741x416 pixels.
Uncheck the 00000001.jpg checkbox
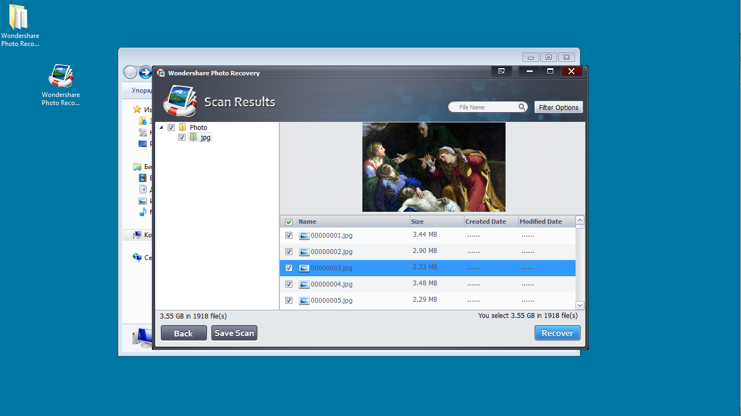coord(289,236)
